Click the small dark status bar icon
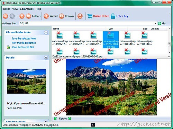This screenshot has width=173, height=129. coord(93,125)
